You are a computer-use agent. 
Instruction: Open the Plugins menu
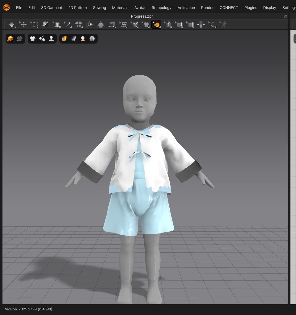[251, 8]
